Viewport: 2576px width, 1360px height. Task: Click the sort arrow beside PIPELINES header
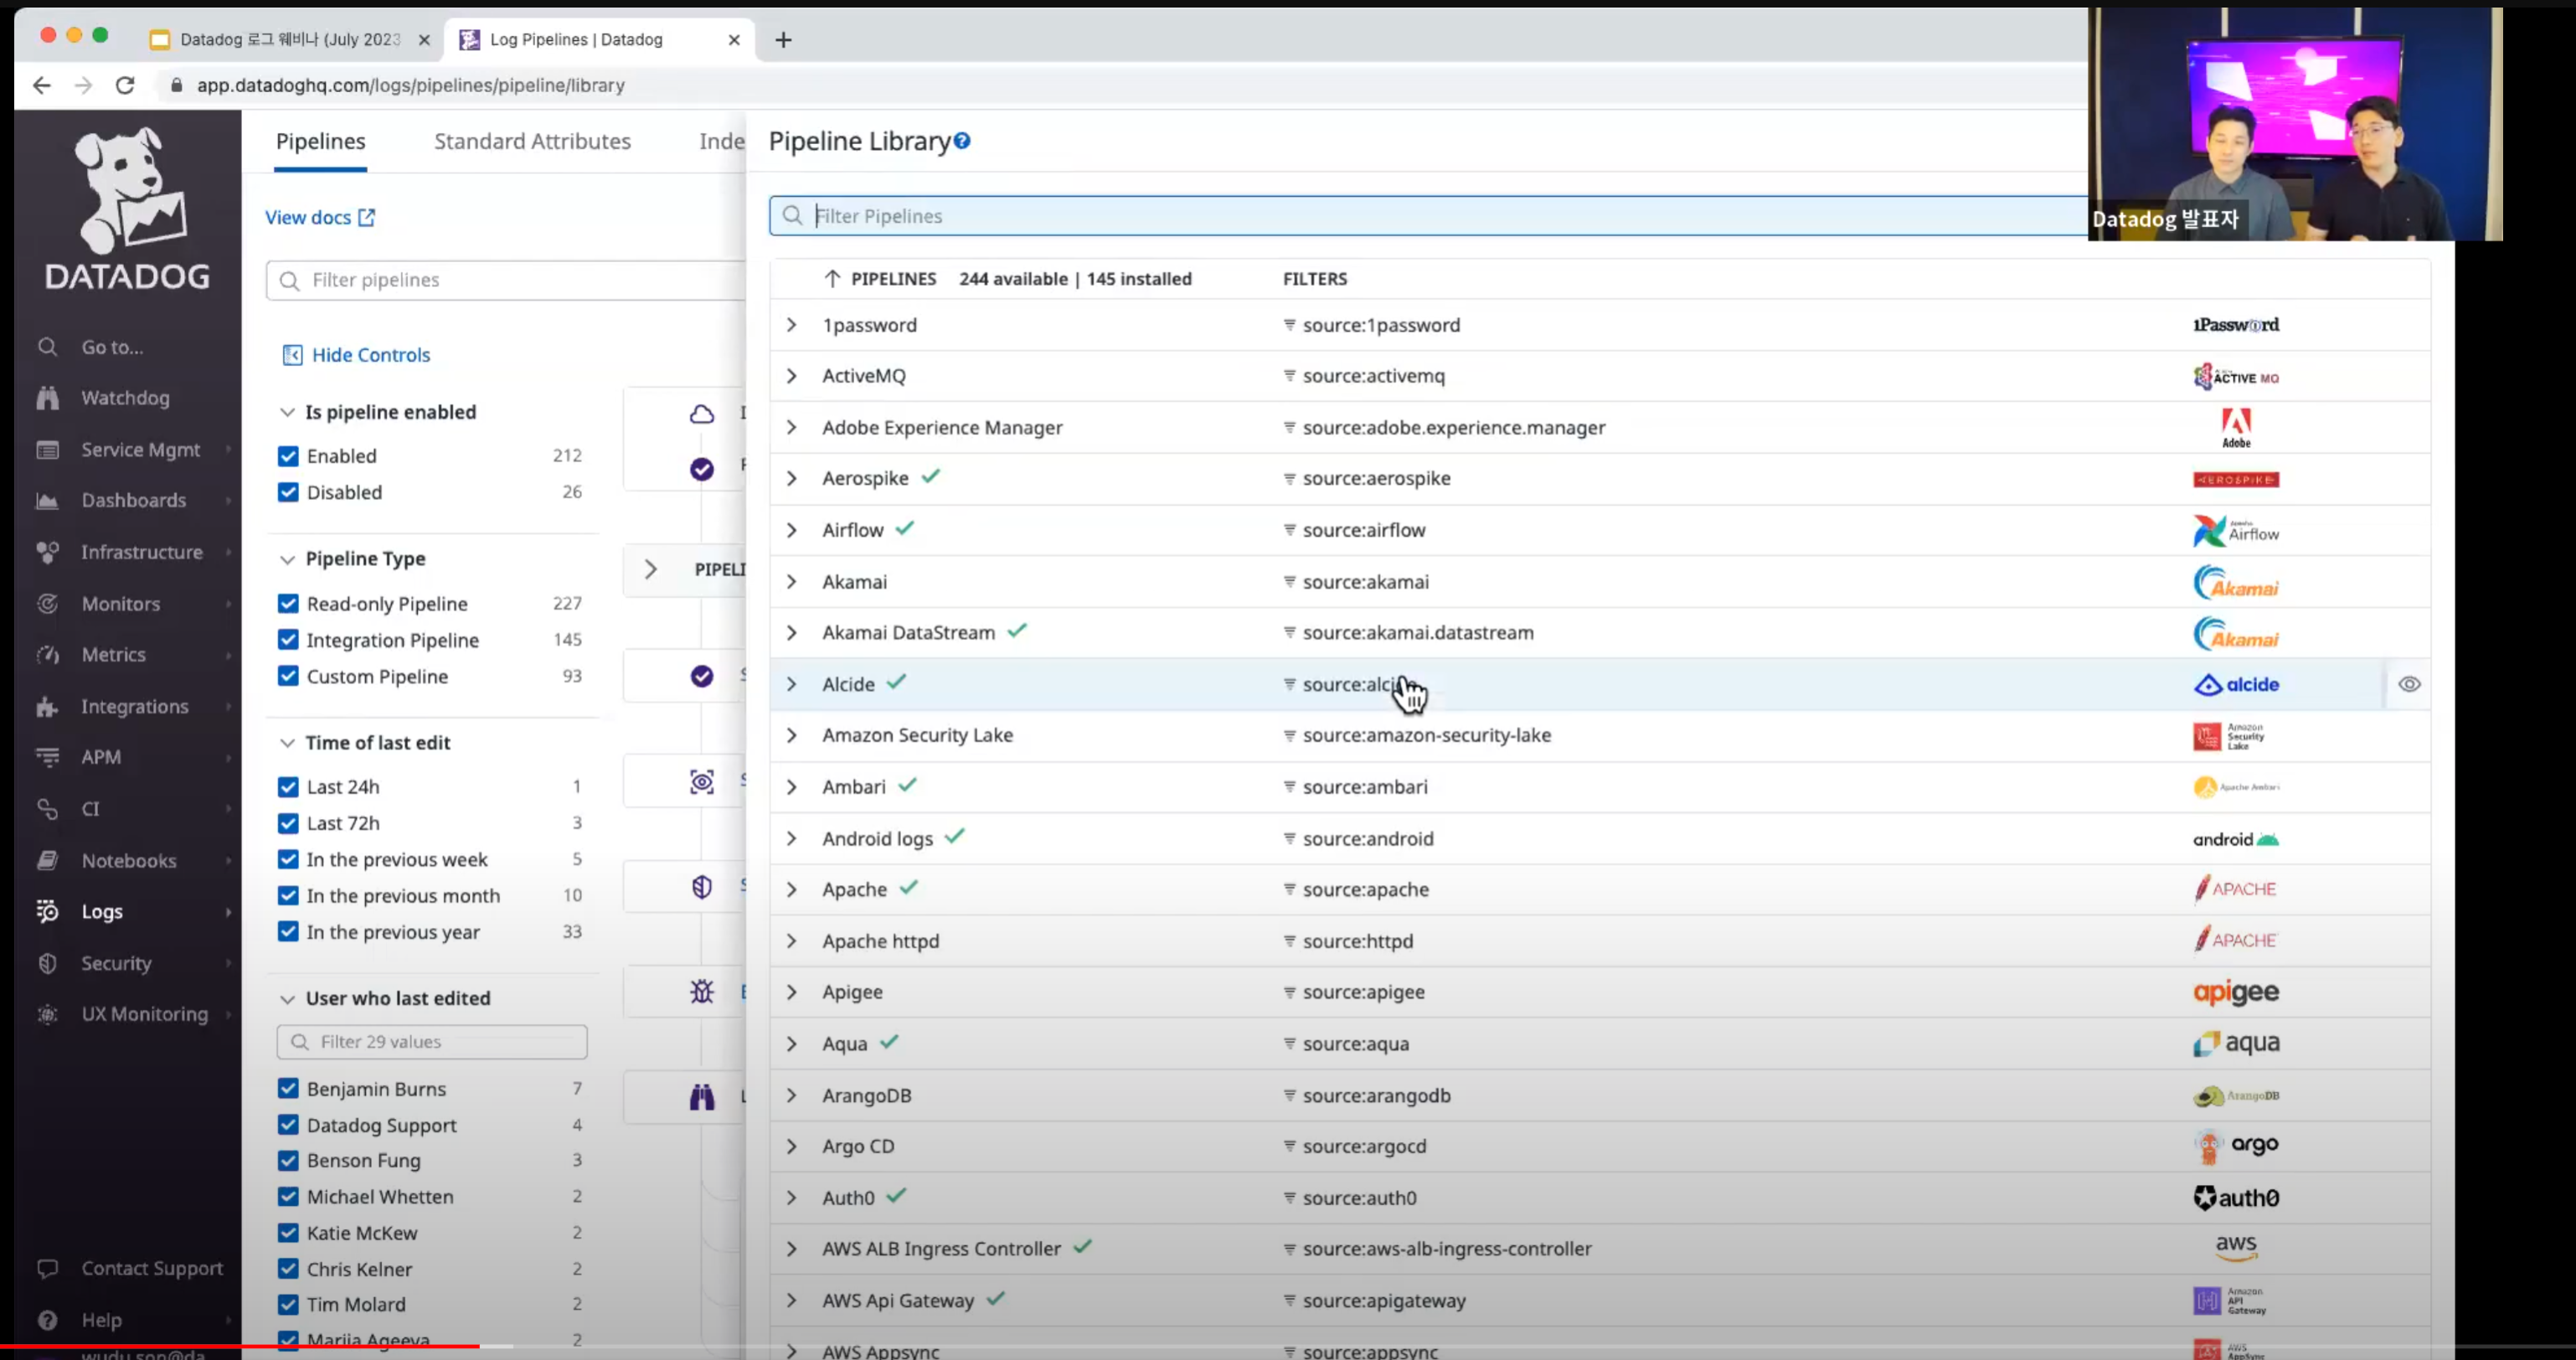tap(832, 279)
